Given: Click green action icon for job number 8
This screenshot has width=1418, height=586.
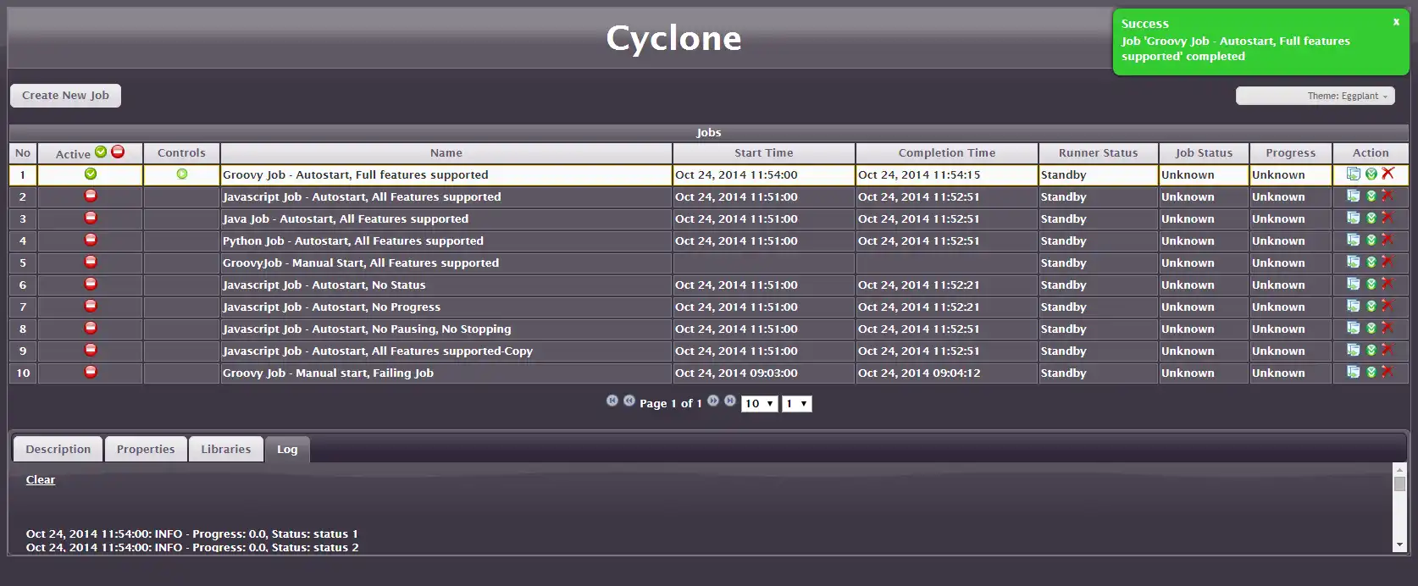Looking at the screenshot, I should pyautogui.click(x=1371, y=328).
